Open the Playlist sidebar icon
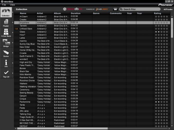The width and height of the screenshot is (174, 130). pos(6,23)
